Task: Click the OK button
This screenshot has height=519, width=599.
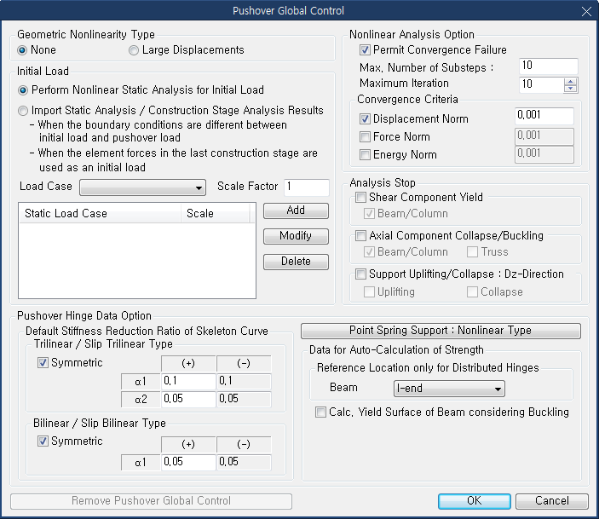Action: click(x=474, y=501)
